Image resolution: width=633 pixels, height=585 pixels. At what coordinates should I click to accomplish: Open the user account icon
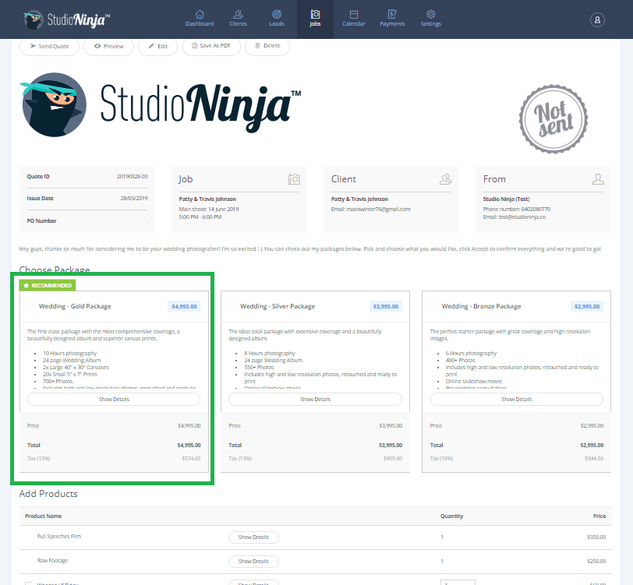coord(597,19)
